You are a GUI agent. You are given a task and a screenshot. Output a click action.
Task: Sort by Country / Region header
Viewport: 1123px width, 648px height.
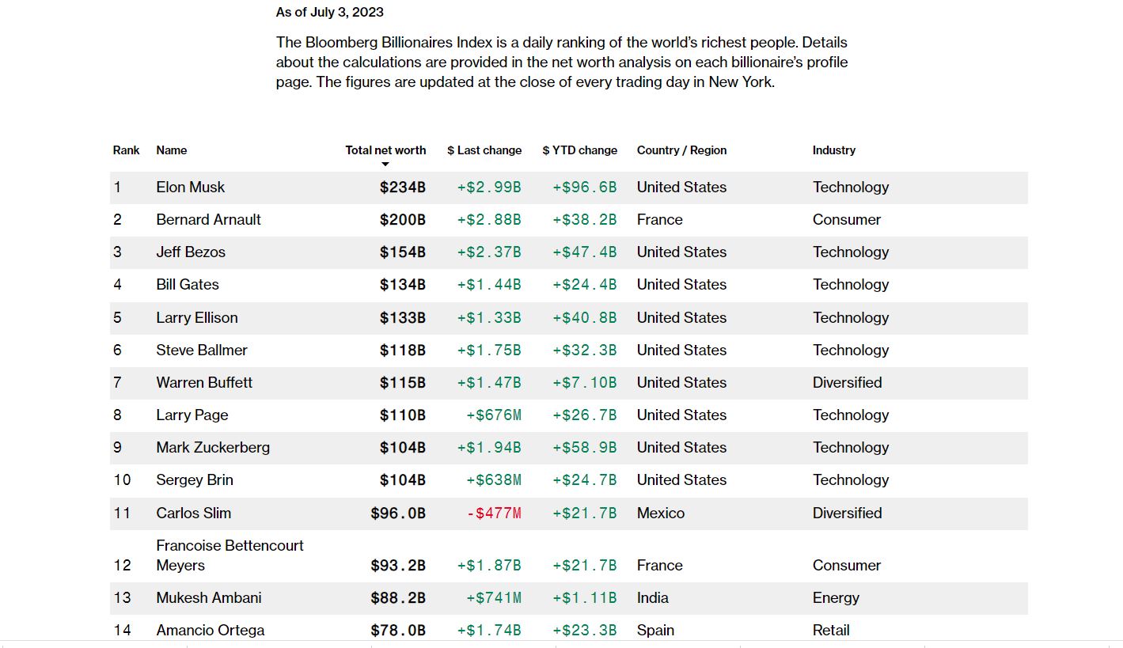click(681, 150)
